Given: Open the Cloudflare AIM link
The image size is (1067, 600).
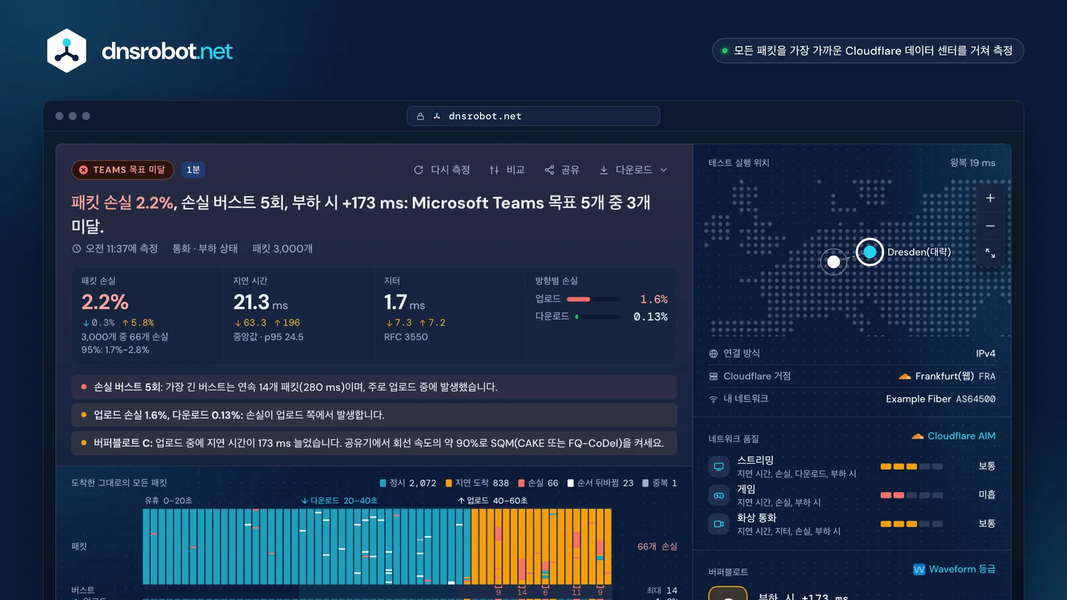Looking at the screenshot, I should pyautogui.click(x=954, y=436).
